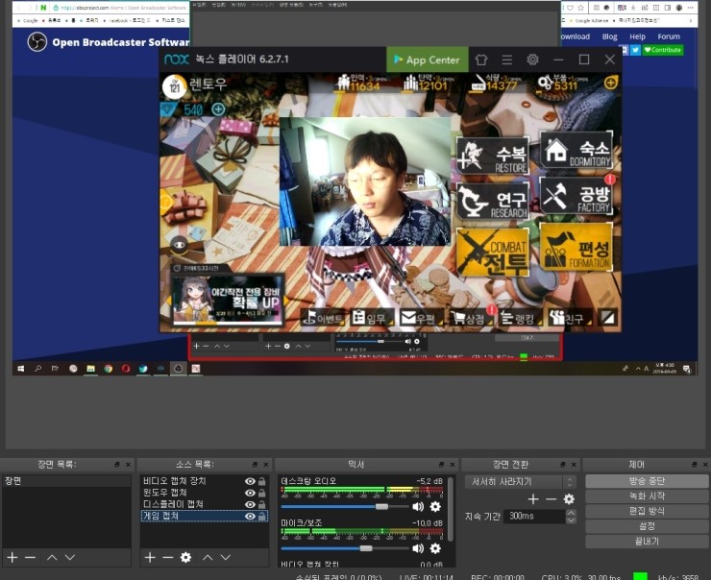Open 이벤트 tab in game bottom bar

point(323,318)
